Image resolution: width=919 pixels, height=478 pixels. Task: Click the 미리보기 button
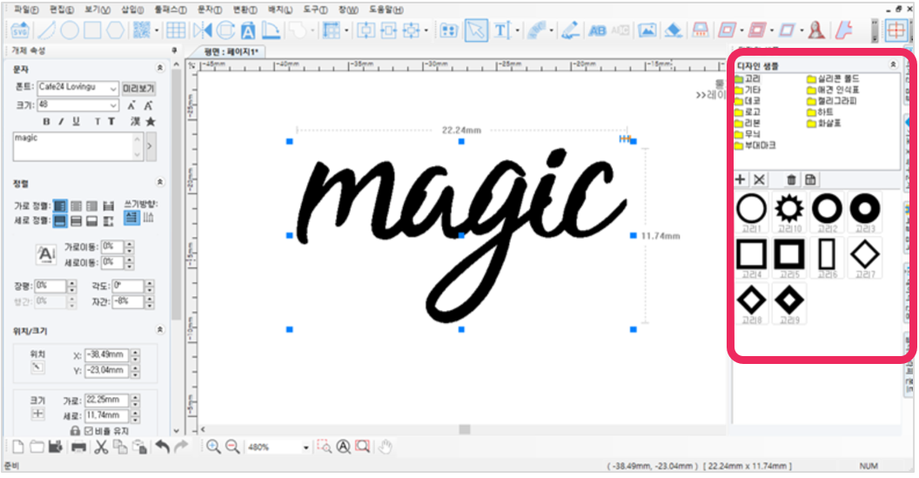138,88
